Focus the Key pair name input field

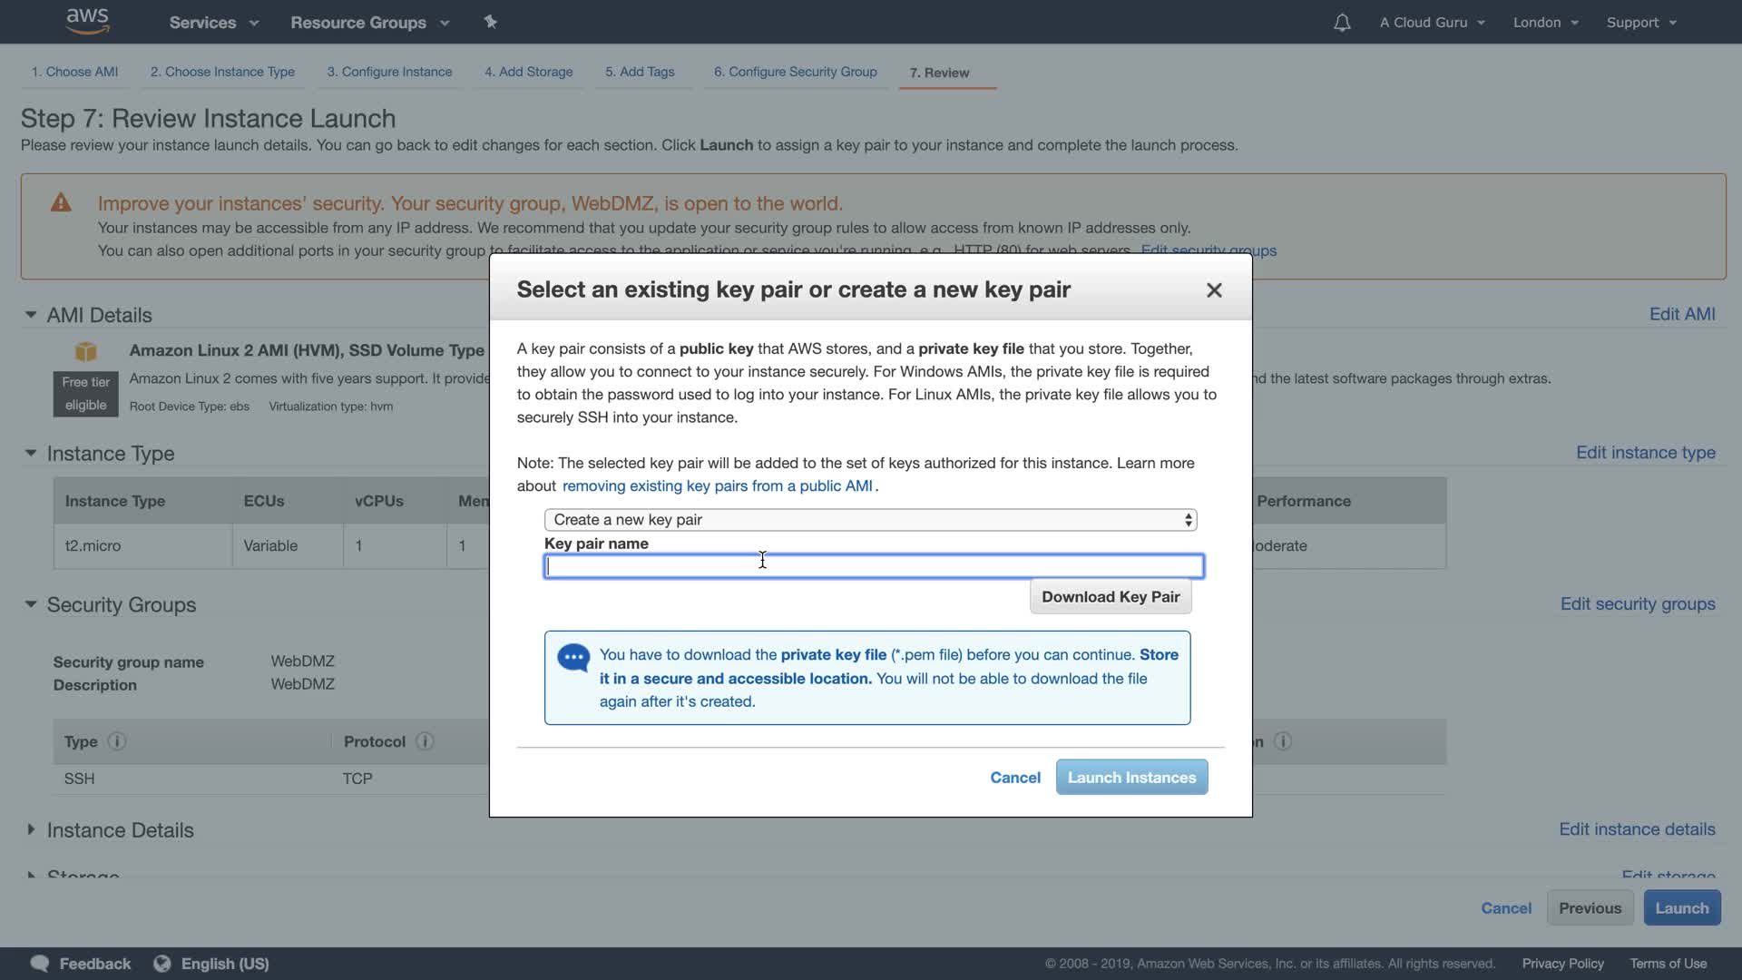873,567
